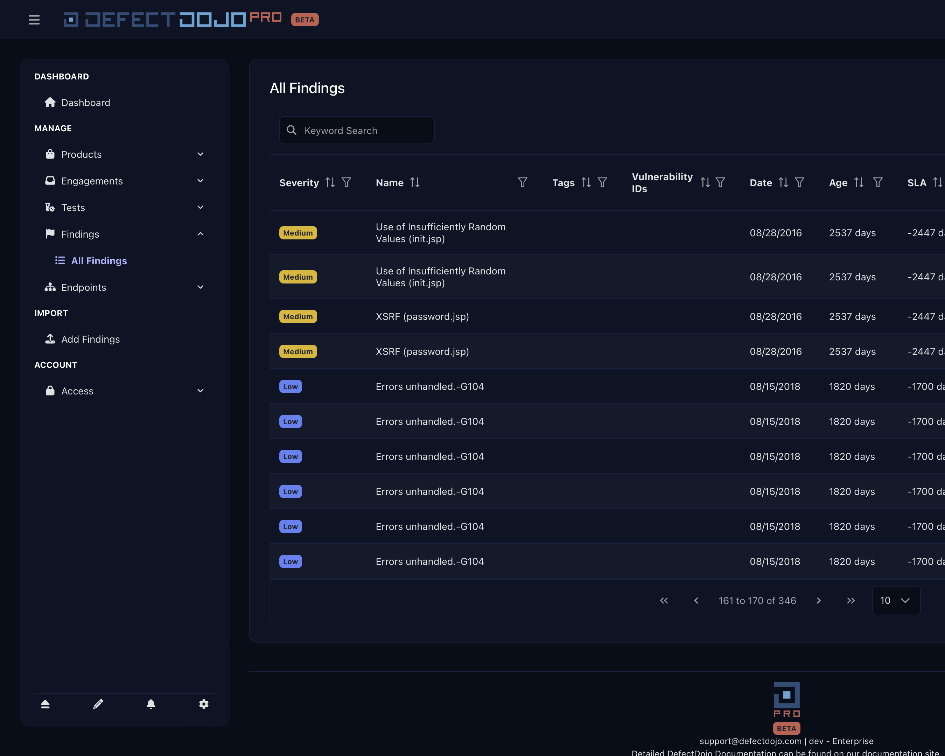Open XSRF (password.jsp) finding in third row
Screen dimensions: 945x756
tap(422, 316)
